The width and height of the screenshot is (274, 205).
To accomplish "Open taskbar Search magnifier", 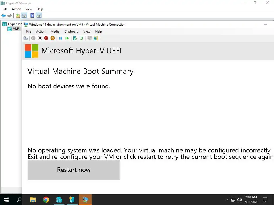I will (19, 200).
